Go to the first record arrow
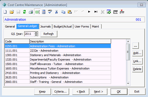The width and height of the screenshot is (148, 97). [76, 12]
